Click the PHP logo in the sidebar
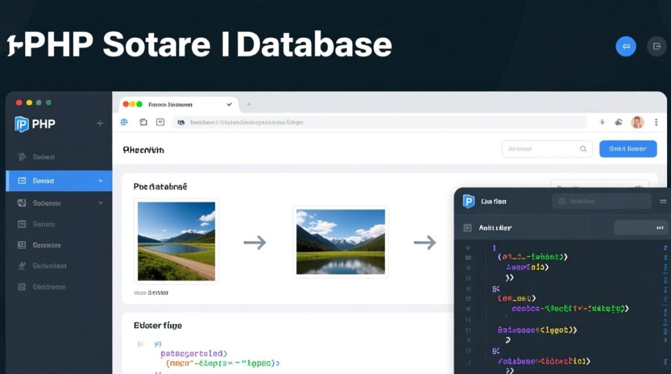The width and height of the screenshot is (671, 374). click(22, 124)
